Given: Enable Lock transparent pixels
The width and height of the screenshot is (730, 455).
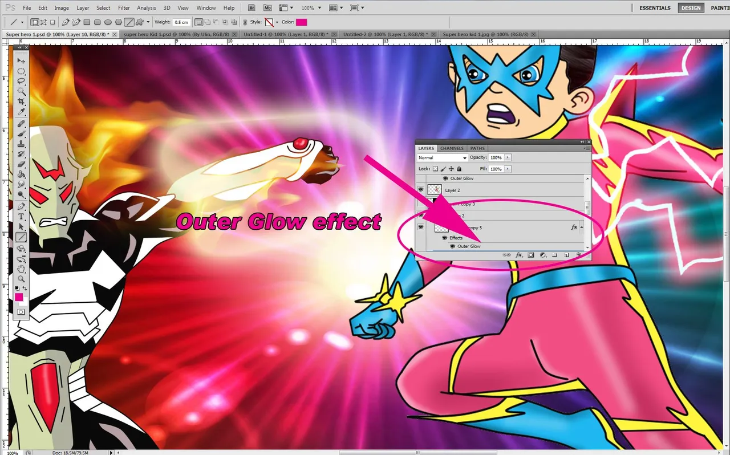Looking at the screenshot, I should pyautogui.click(x=435, y=169).
